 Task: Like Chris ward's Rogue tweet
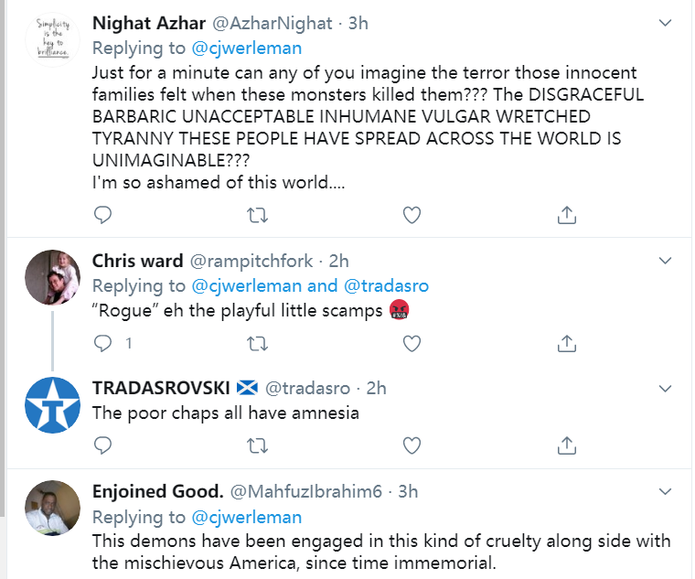[412, 343]
